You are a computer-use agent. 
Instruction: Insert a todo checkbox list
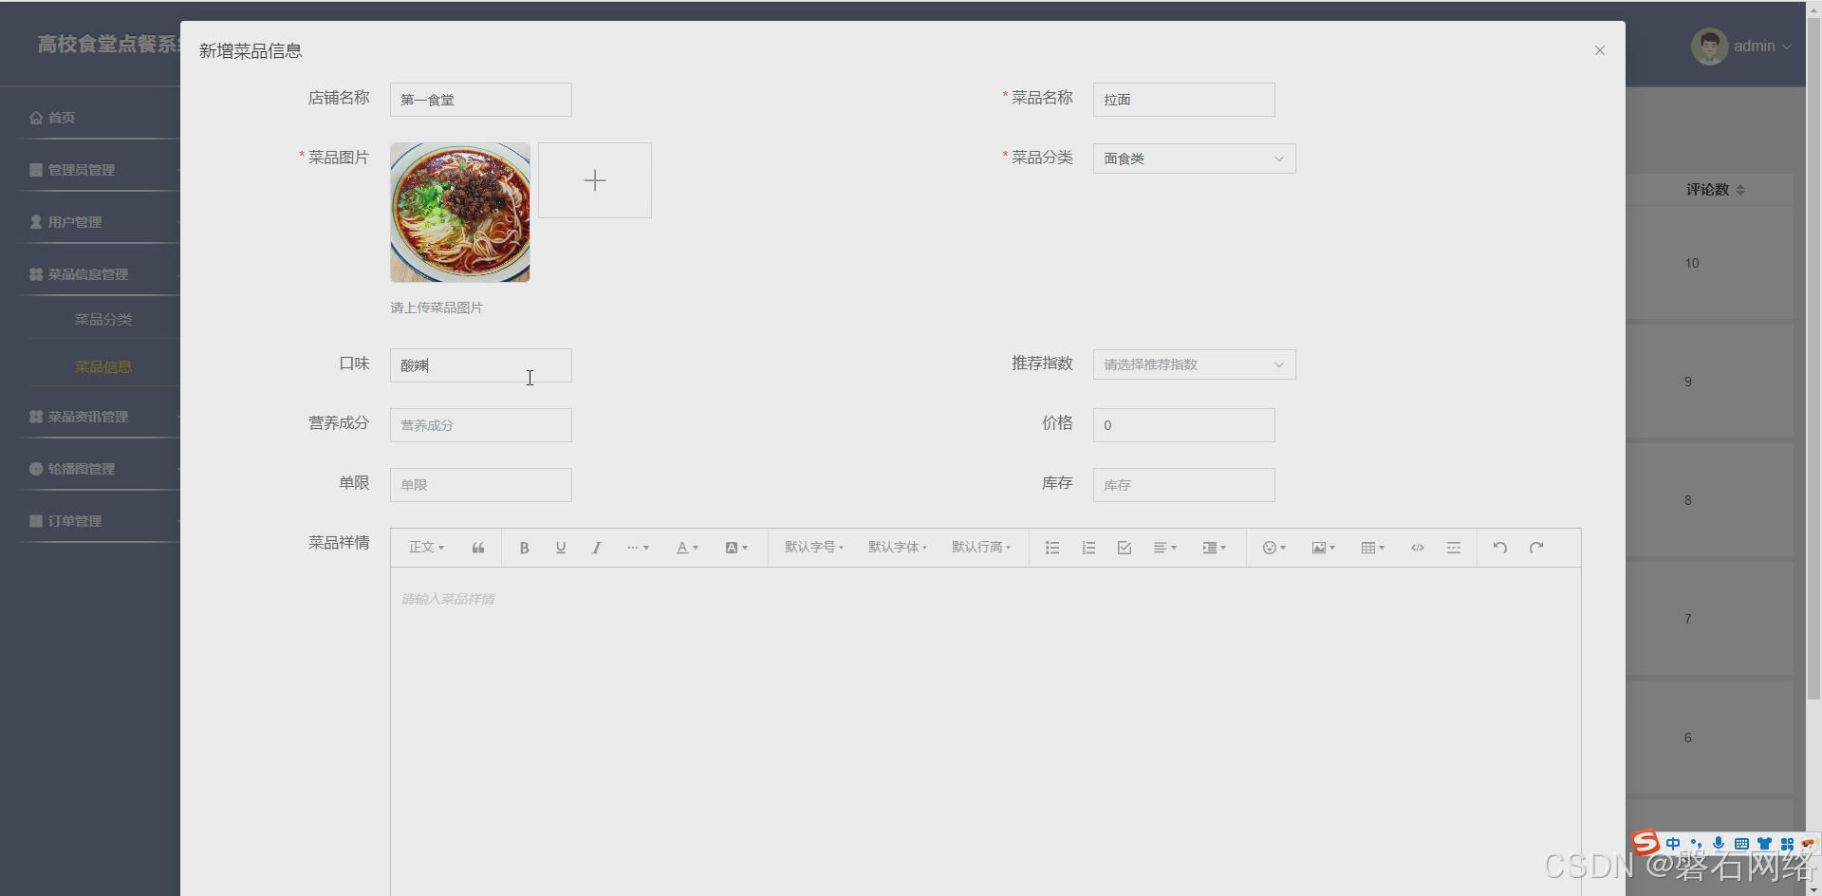pyautogui.click(x=1125, y=548)
